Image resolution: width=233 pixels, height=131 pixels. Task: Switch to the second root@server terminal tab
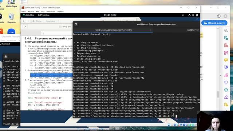(193, 30)
